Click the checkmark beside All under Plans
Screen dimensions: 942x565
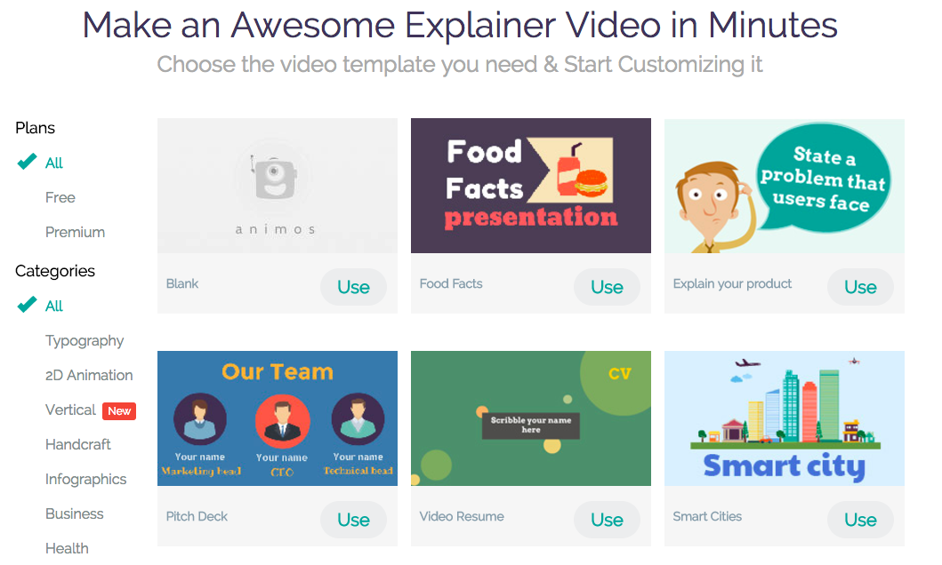click(27, 162)
